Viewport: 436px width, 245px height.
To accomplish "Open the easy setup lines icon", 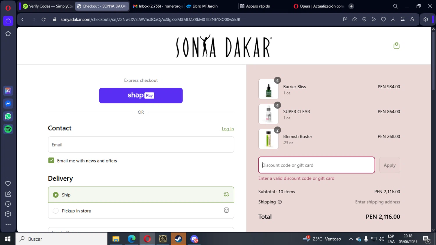I will tap(403, 19).
